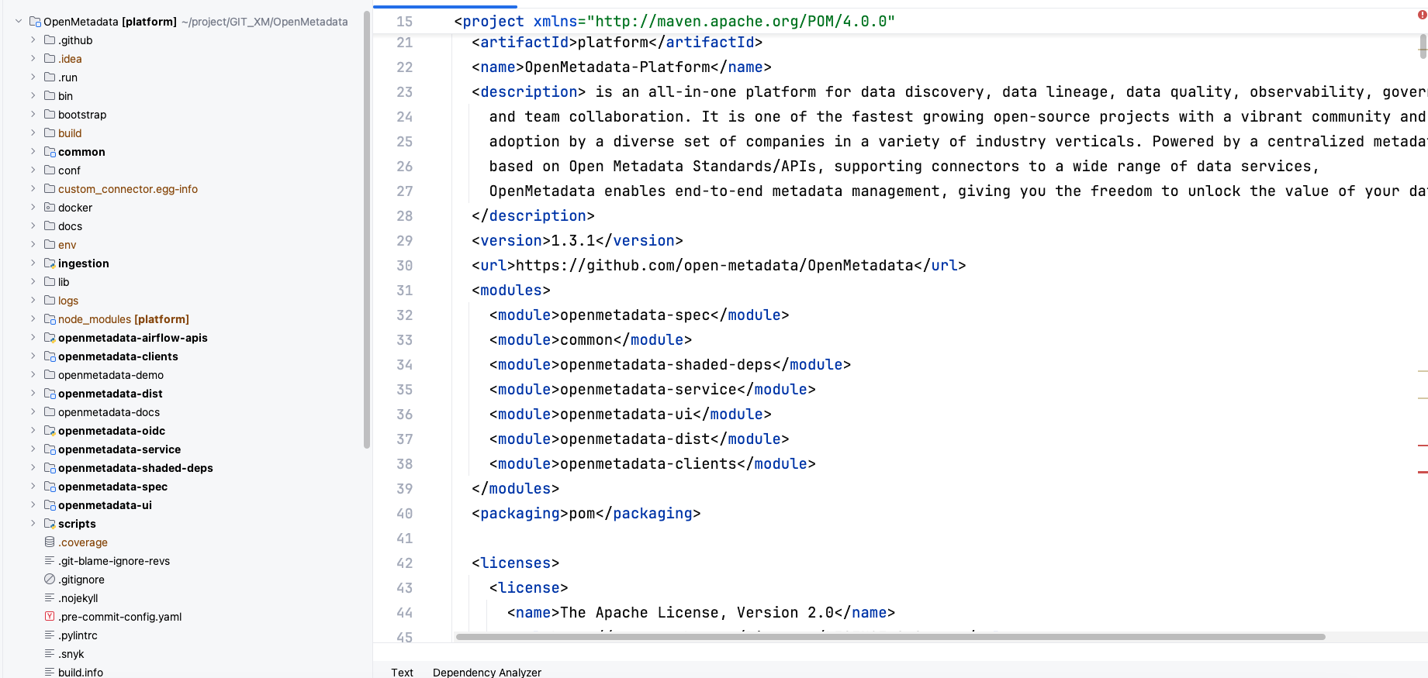Expand the .github folder
Screen dimensions: 1428x678
click(x=33, y=40)
